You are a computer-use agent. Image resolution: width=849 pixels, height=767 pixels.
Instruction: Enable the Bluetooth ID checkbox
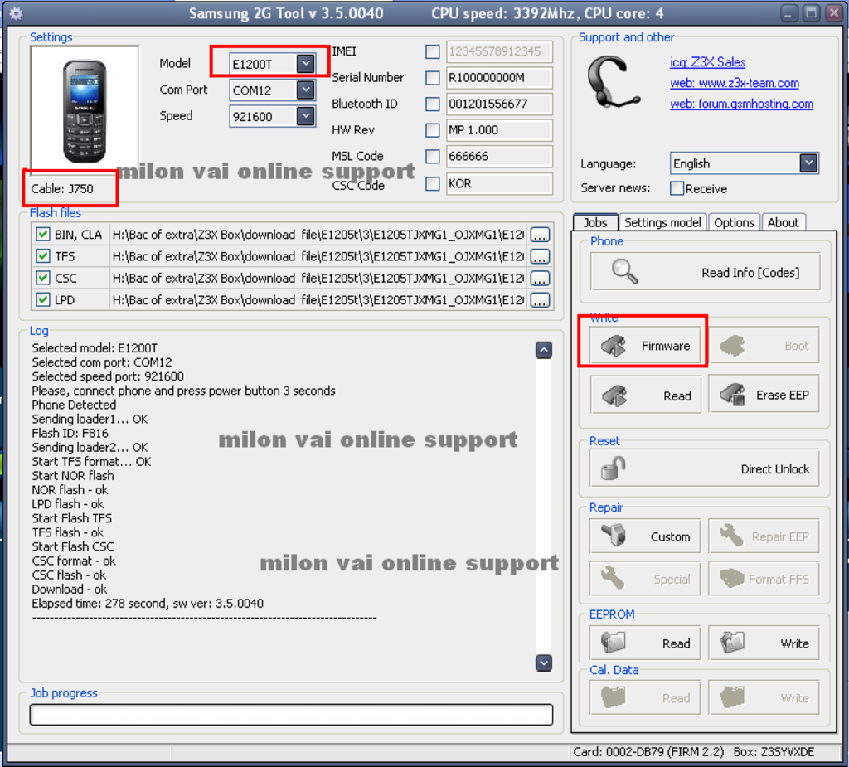432,104
